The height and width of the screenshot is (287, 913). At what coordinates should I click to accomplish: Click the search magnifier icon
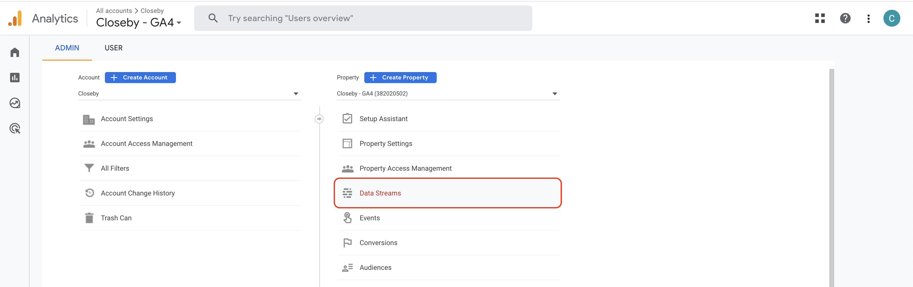coord(213,18)
